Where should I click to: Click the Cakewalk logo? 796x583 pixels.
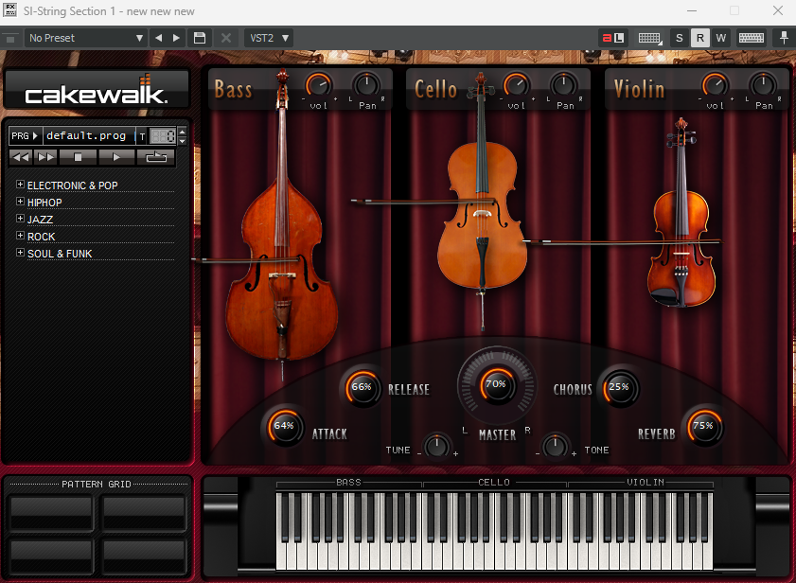click(x=97, y=89)
